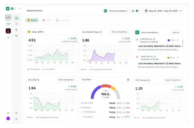Switch to the Zepto tab
This screenshot has height=128, width=194.
click(47, 20)
